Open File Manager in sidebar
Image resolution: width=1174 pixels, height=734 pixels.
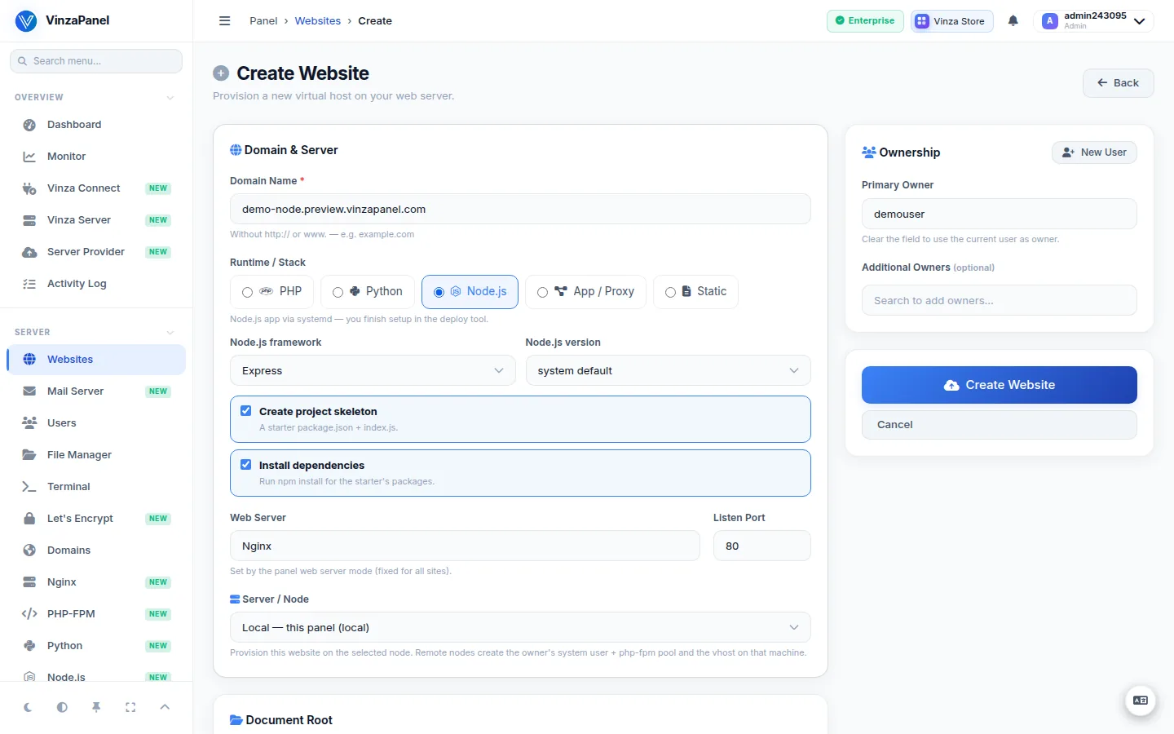point(96,455)
